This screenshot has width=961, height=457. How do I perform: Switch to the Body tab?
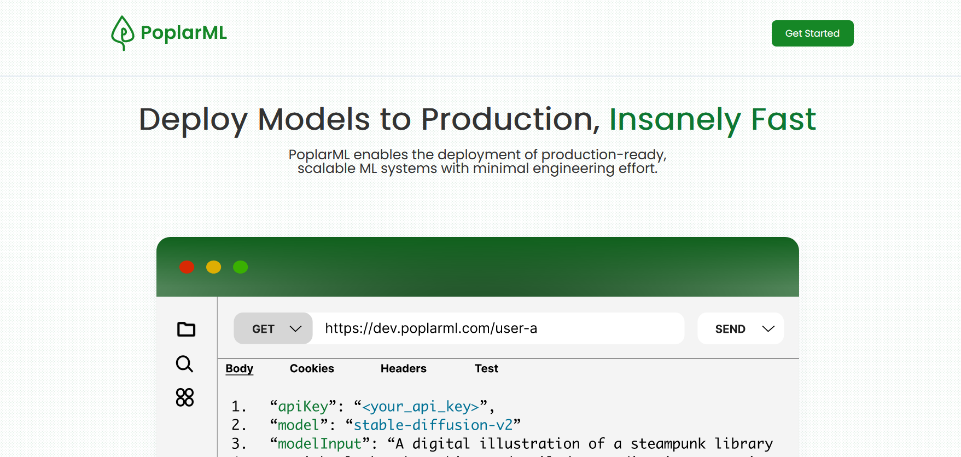point(239,368)
